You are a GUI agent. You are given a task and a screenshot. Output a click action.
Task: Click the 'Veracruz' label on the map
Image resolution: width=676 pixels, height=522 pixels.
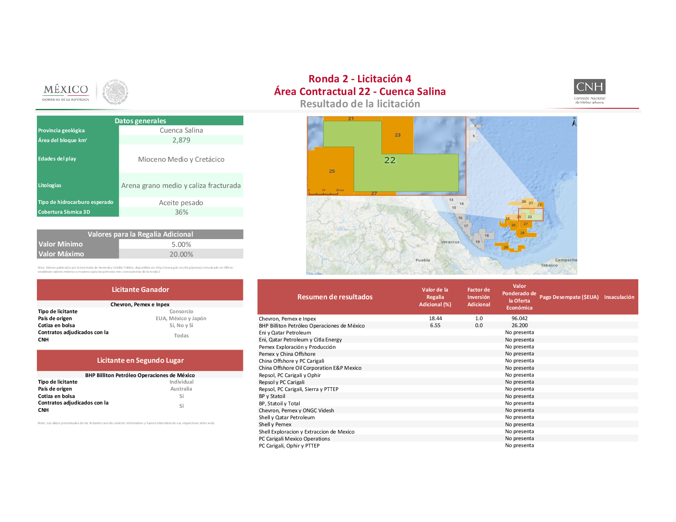[450, 242]
